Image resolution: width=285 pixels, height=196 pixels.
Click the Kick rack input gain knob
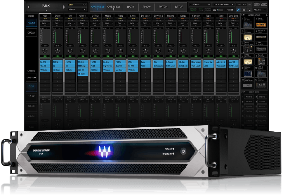45,51
